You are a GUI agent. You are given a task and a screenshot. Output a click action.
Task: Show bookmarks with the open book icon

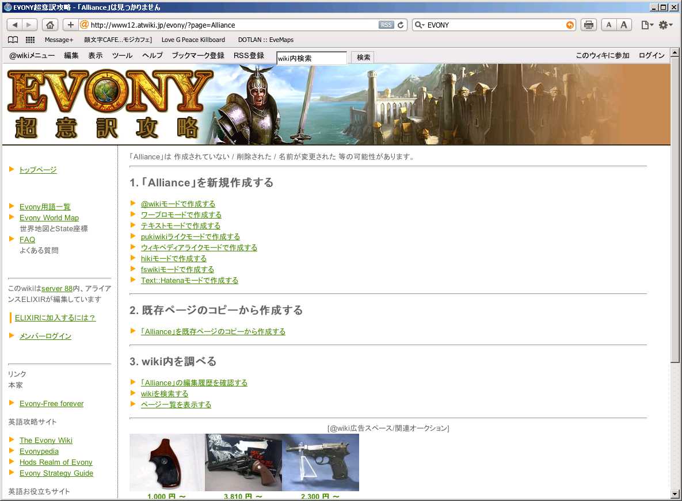coord(13,40)
